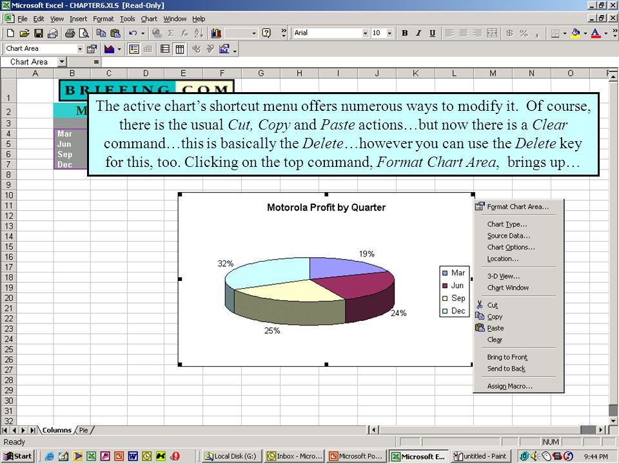Open the Chart menu in the menu bar
619x464 pixels.
(x=149, y=19)
